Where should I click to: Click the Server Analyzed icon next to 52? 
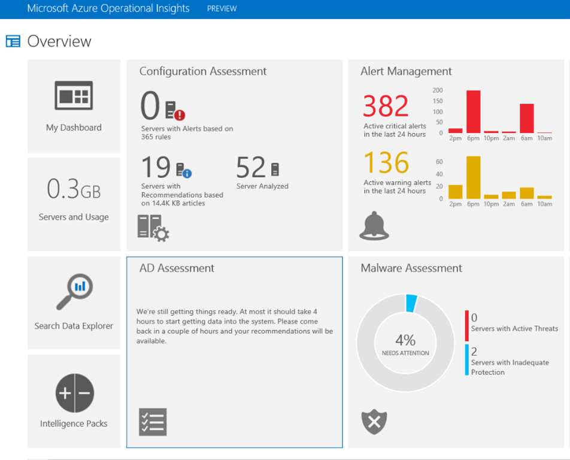275,169
